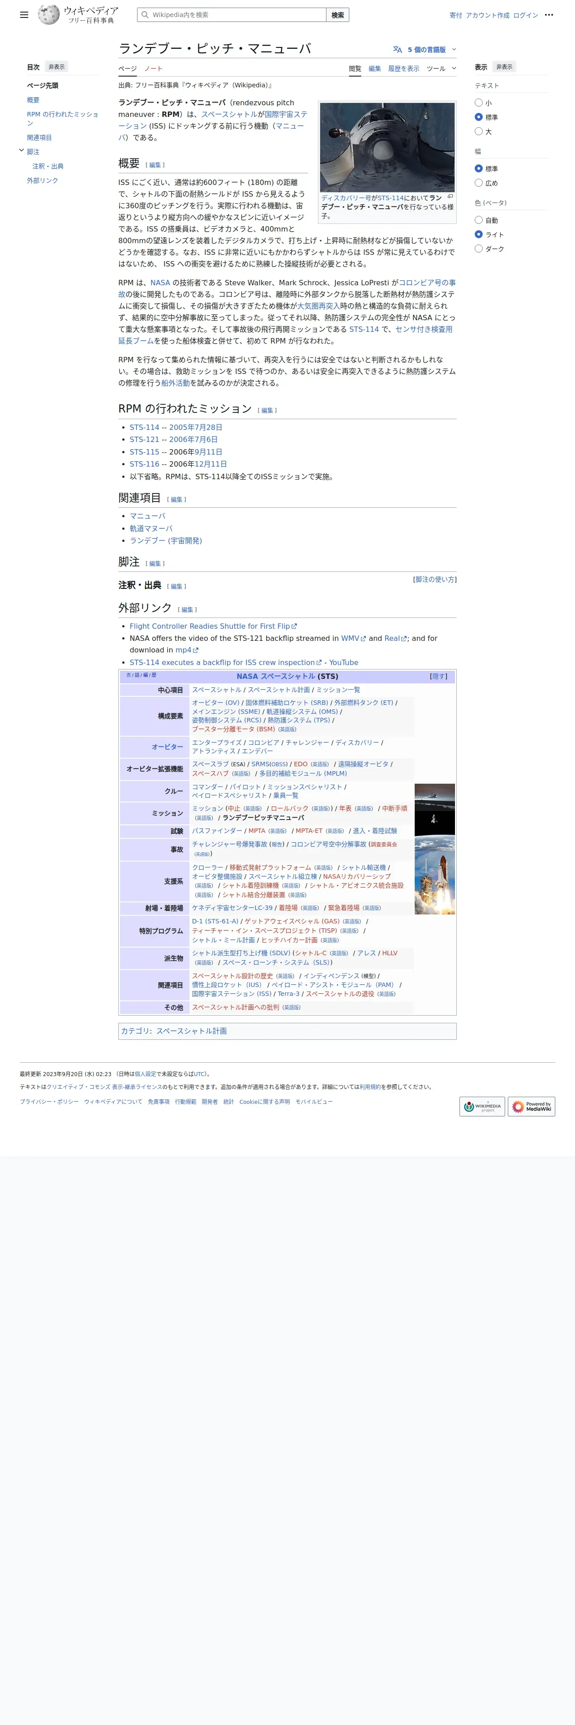Hide the 目次 sidebar
This screenshot has height=1725, width=575.
pos(57,67)
